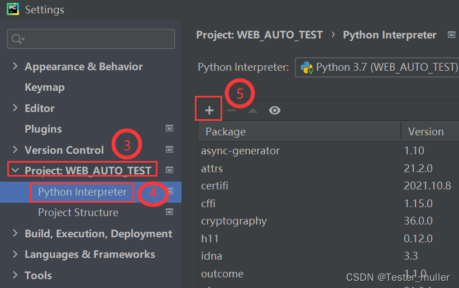Click the icon next to Python Interpreter breadcrumb

click(452, 35)
